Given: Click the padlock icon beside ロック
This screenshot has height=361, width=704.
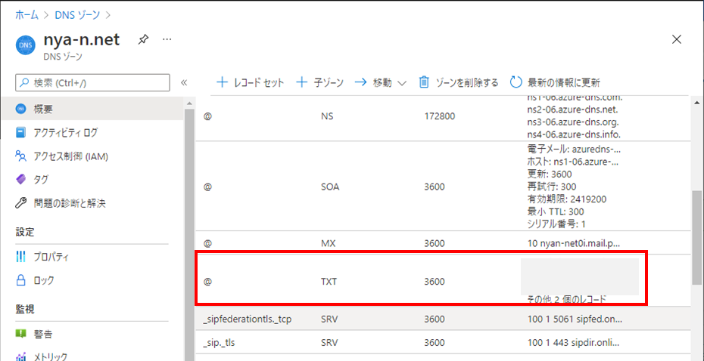Looking at the screenshot, I should click(20, 281).
